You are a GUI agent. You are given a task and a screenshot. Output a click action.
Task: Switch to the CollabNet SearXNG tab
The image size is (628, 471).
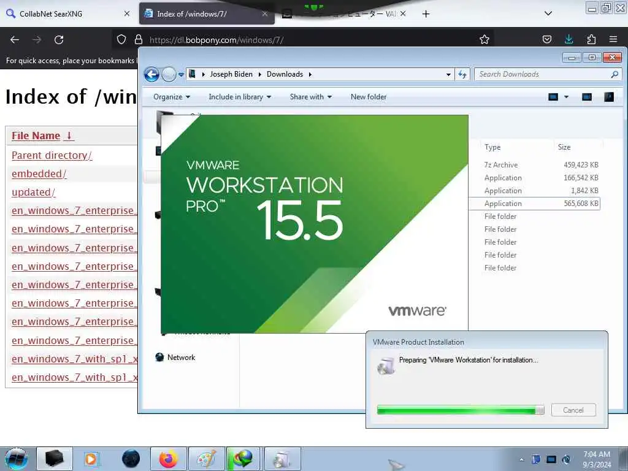68,13
